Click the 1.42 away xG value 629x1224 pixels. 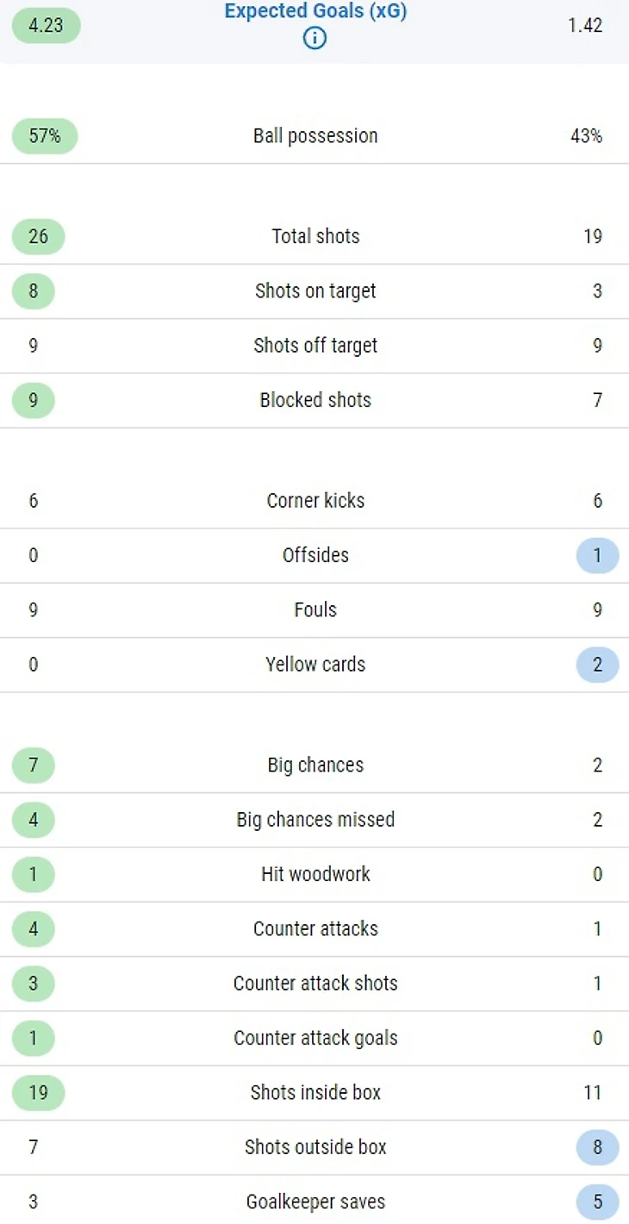click(x=585, y=25)
